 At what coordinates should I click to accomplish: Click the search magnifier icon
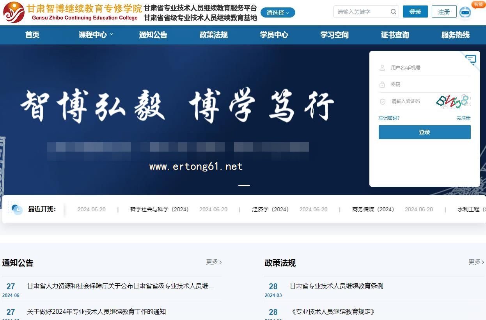(393, 12)
